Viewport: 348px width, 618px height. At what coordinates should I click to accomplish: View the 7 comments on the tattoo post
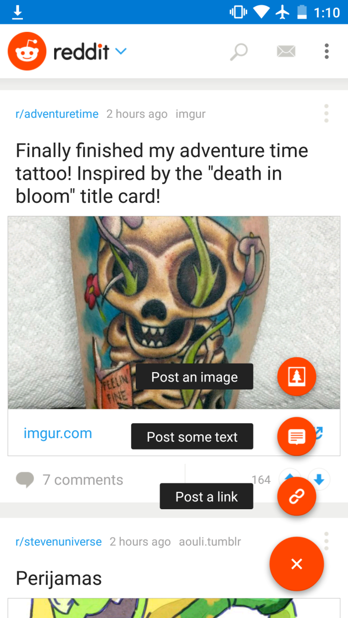coord(70,479)
